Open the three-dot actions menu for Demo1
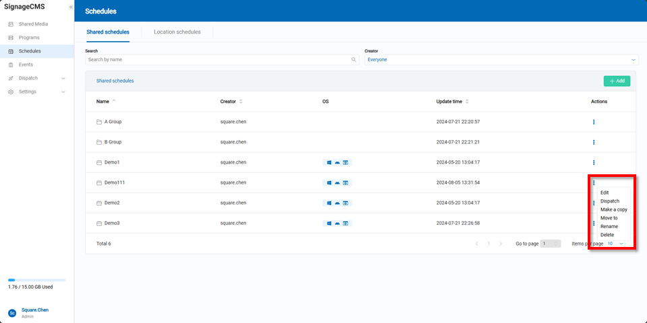647x323 pixels. tap(593, 162)
